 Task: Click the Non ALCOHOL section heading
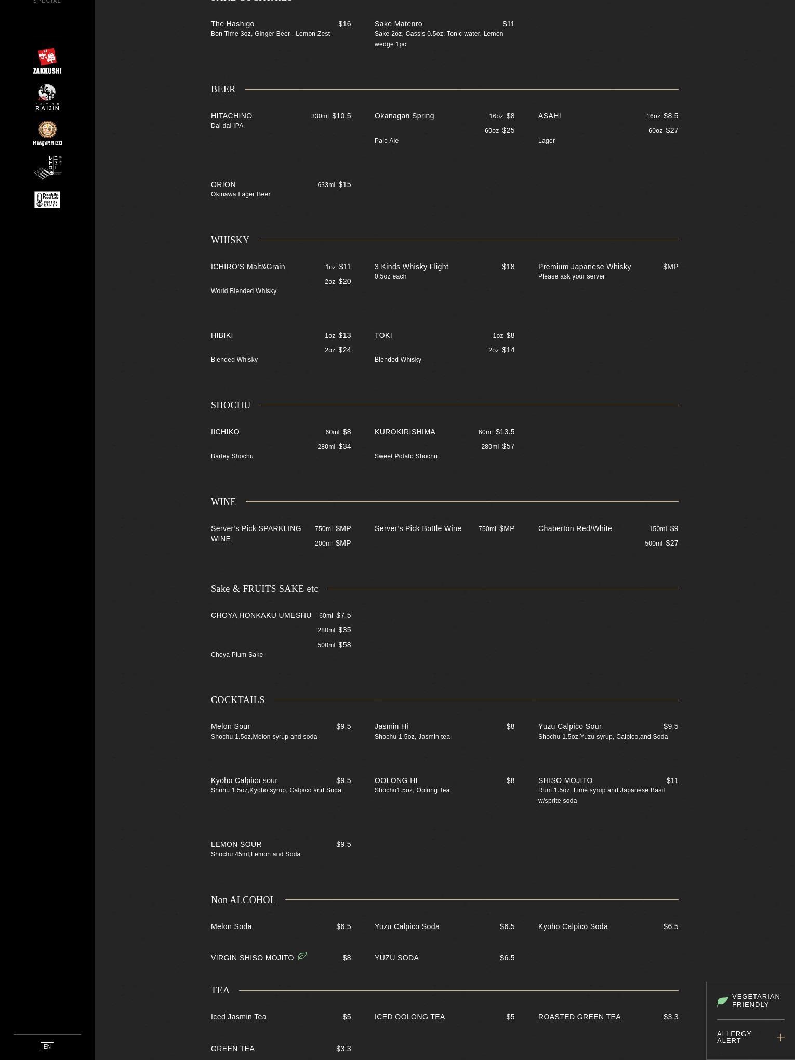tap(243, 900)
